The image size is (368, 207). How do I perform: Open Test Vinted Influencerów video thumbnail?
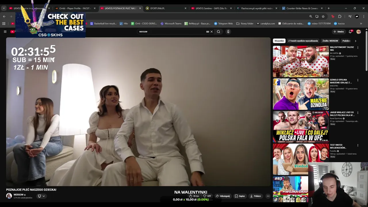(301, 159)
